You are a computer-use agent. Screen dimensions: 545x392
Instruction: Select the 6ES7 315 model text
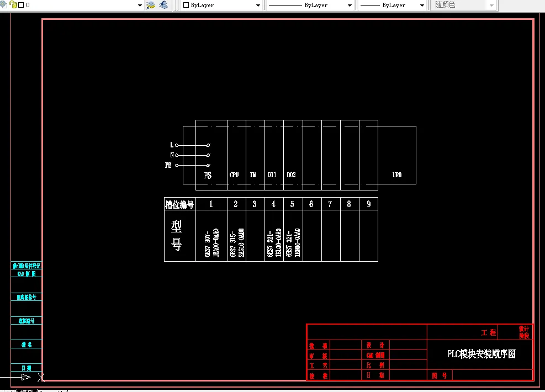tap(237, 242)
